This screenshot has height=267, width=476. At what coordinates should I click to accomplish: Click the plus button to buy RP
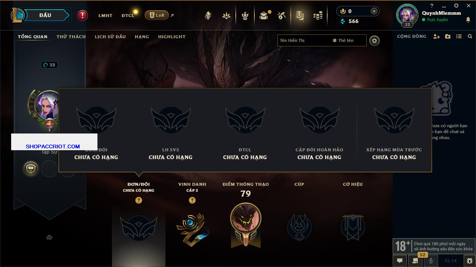pos(374,11)
